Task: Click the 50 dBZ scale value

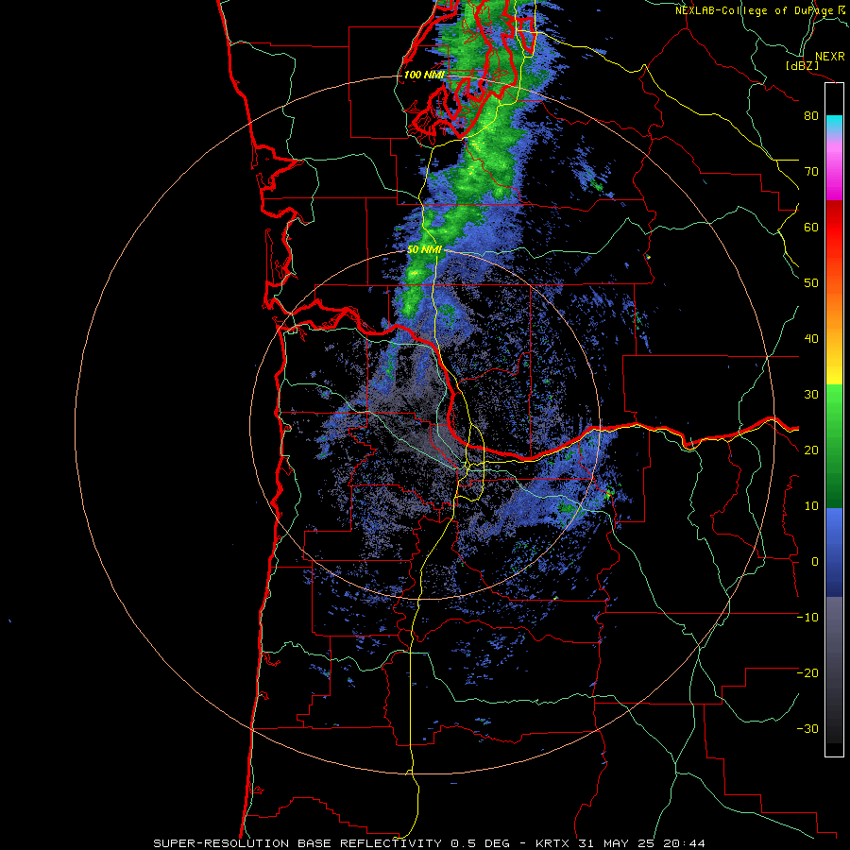Action: pos(811,283)
